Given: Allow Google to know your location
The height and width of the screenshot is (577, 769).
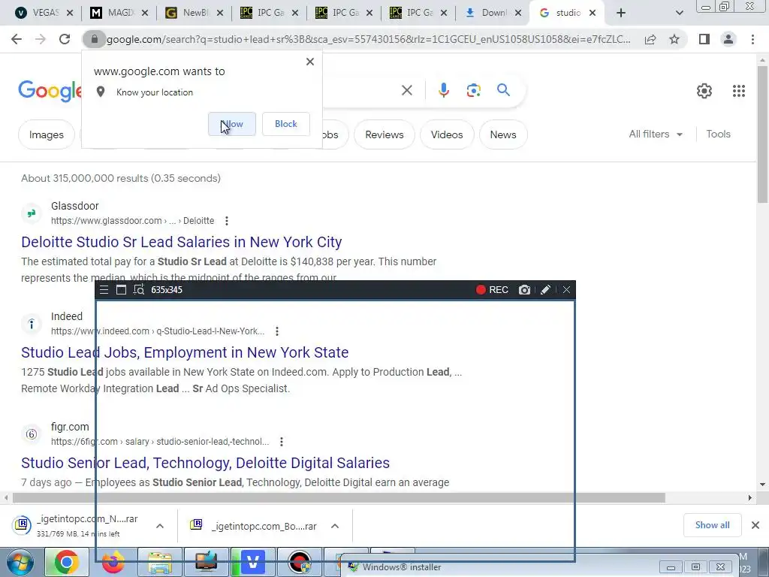Looking at the screenshot, I should (231, 124).
